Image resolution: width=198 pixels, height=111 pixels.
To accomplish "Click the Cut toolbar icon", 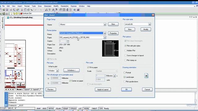I will click(x=22, y=10).
